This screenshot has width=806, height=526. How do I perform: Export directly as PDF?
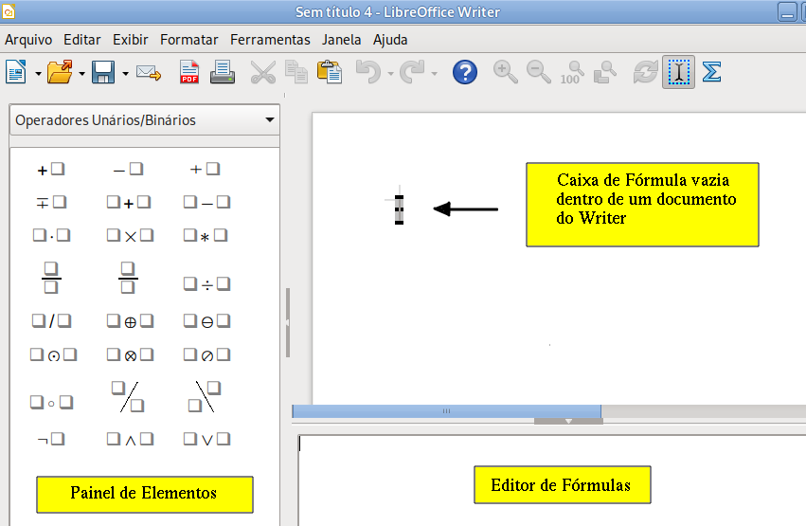[189, 72]
